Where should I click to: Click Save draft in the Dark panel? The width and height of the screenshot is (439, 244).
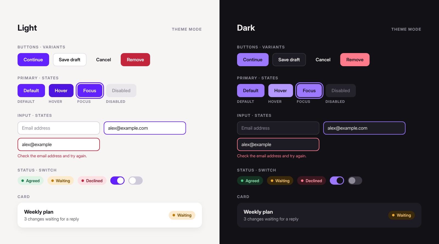point(289,60)
